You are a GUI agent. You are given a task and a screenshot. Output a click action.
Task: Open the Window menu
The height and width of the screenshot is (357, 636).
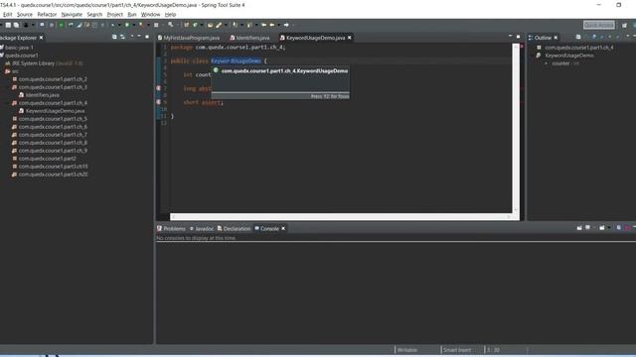click(150, 14)
